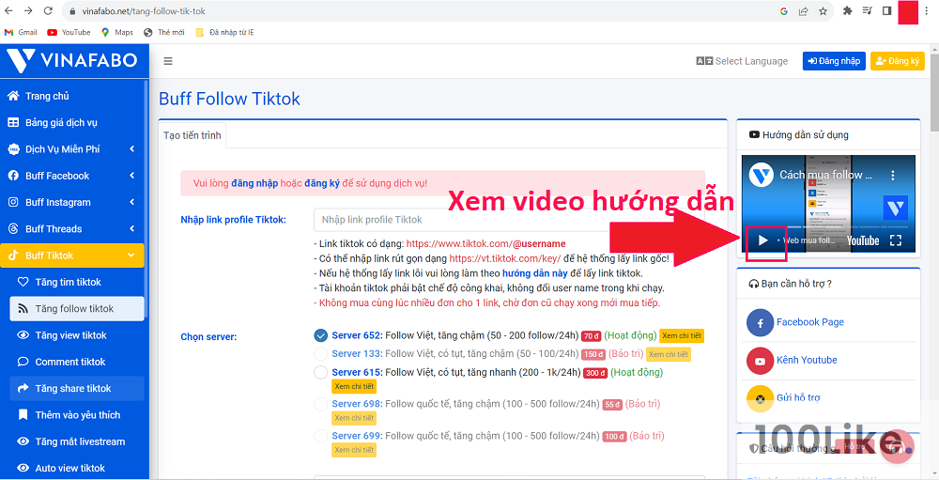Bookmark this page with the star icon
Viewport: 939px width, 480px height.
click(x=823, y=10)
